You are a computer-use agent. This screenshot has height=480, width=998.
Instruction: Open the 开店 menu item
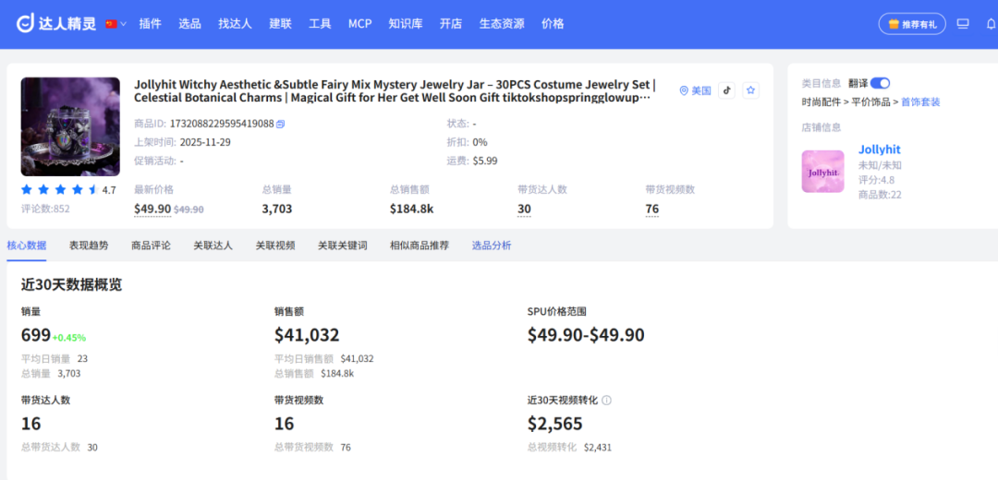pos(451,23)
